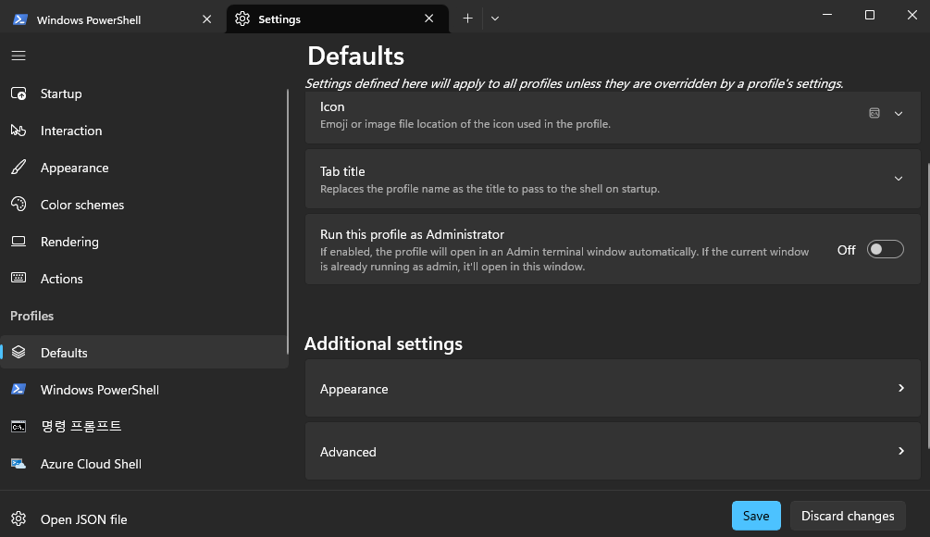Open Actions via the keyboard icon
The height and width of the screenshot is (537, 930).
point(19,278)
